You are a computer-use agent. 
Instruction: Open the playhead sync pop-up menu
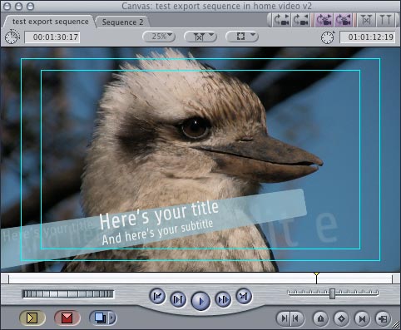[200, 37]
